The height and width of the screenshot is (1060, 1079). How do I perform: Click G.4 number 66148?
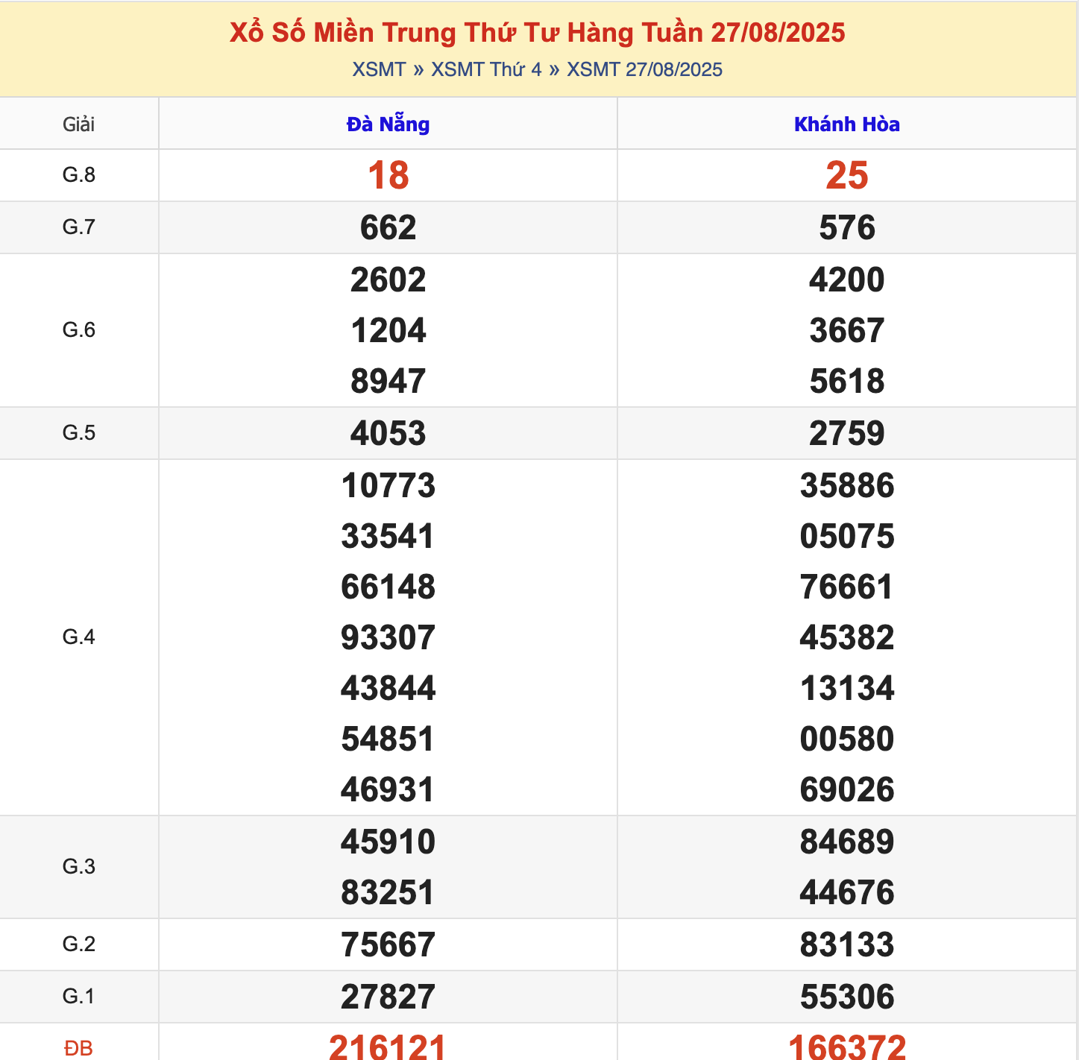[388, 587]
